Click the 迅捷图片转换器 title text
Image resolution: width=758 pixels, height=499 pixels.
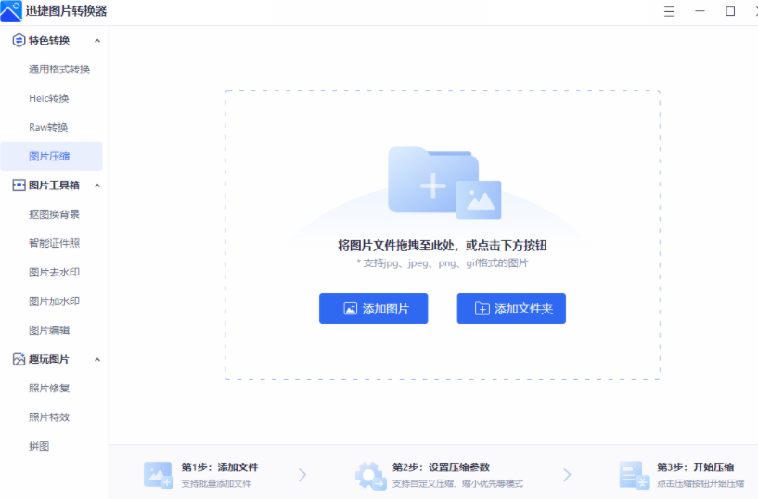coord(66,10)
